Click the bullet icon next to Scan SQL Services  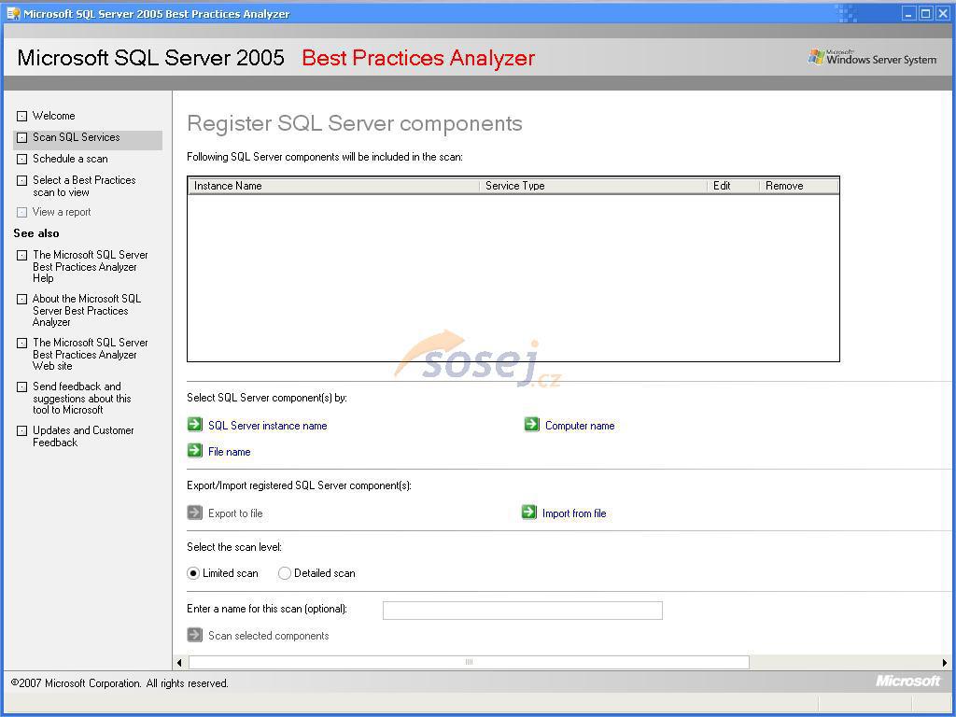pos(22,138)
